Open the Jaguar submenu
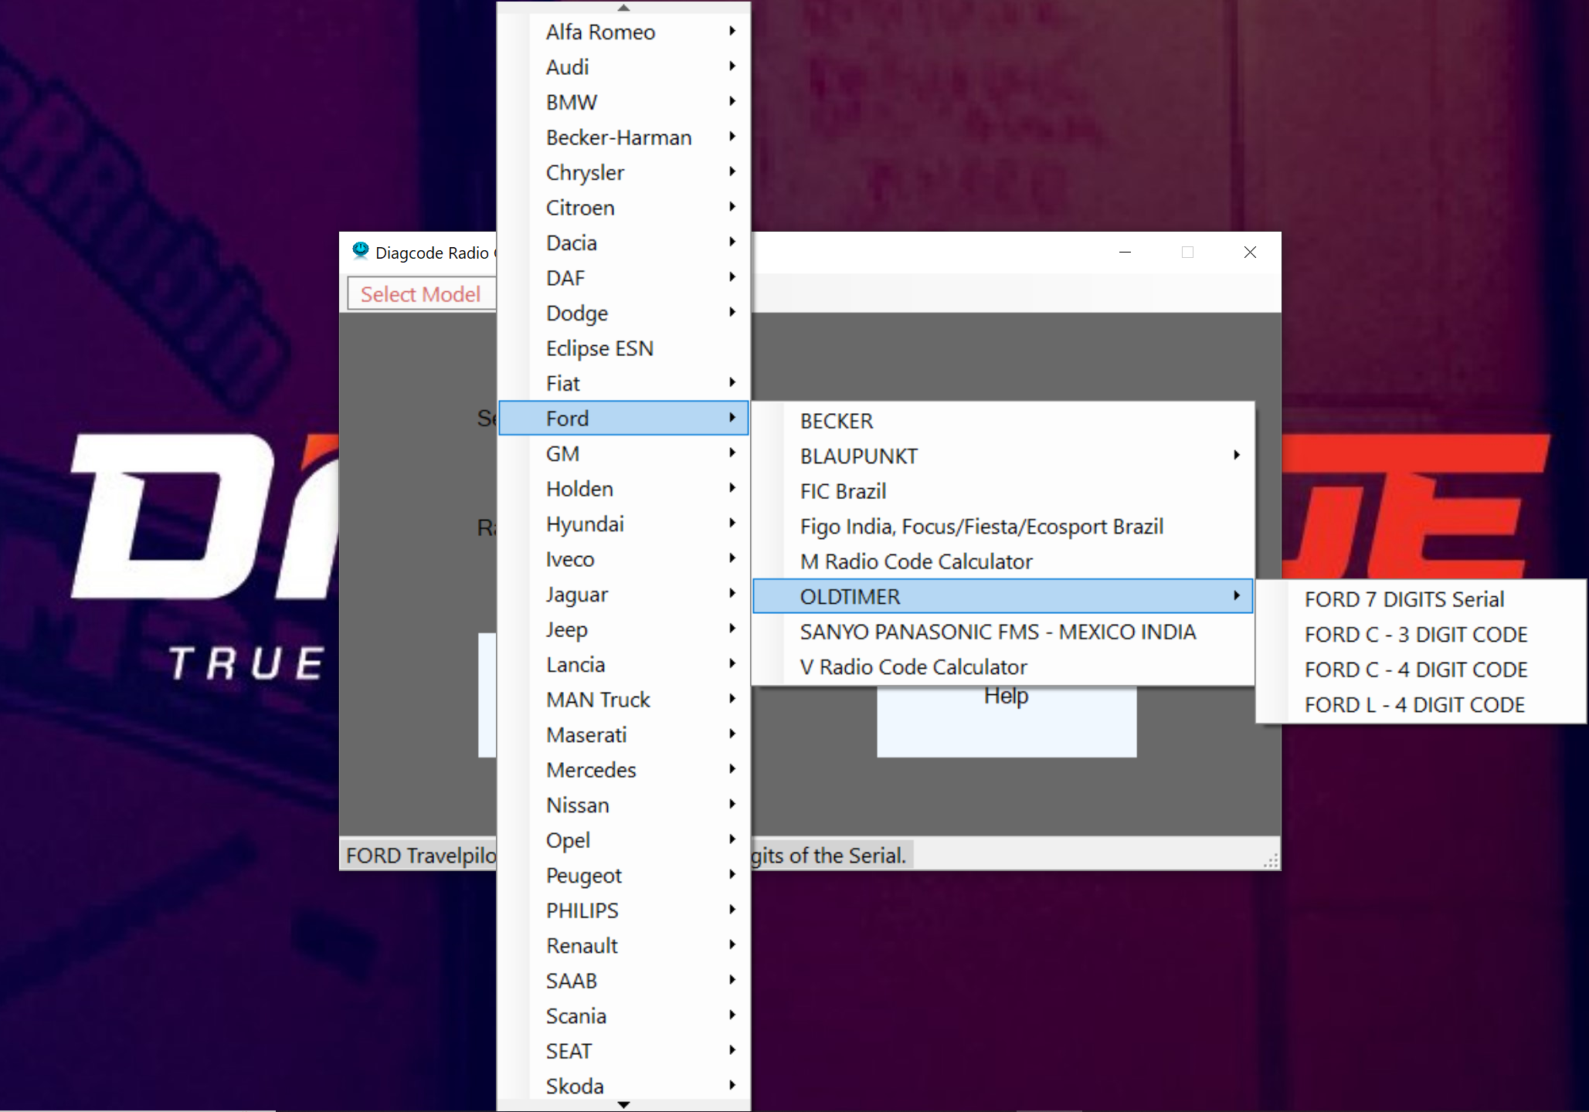Viewport: 1589px width, 1112px height. point(623,594)
